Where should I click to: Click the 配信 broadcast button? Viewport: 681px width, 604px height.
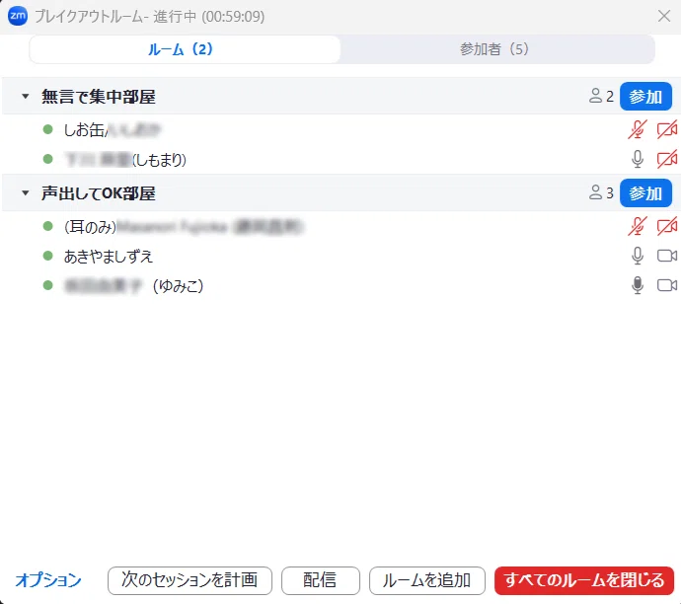coord(321,580)
